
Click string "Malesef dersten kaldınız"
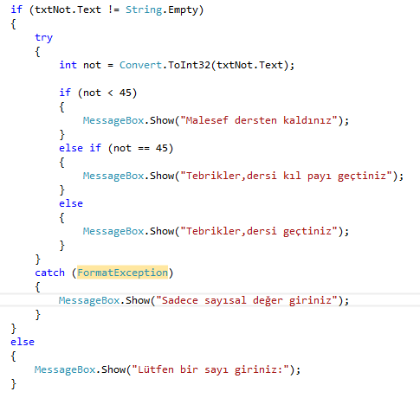(259, 120)
